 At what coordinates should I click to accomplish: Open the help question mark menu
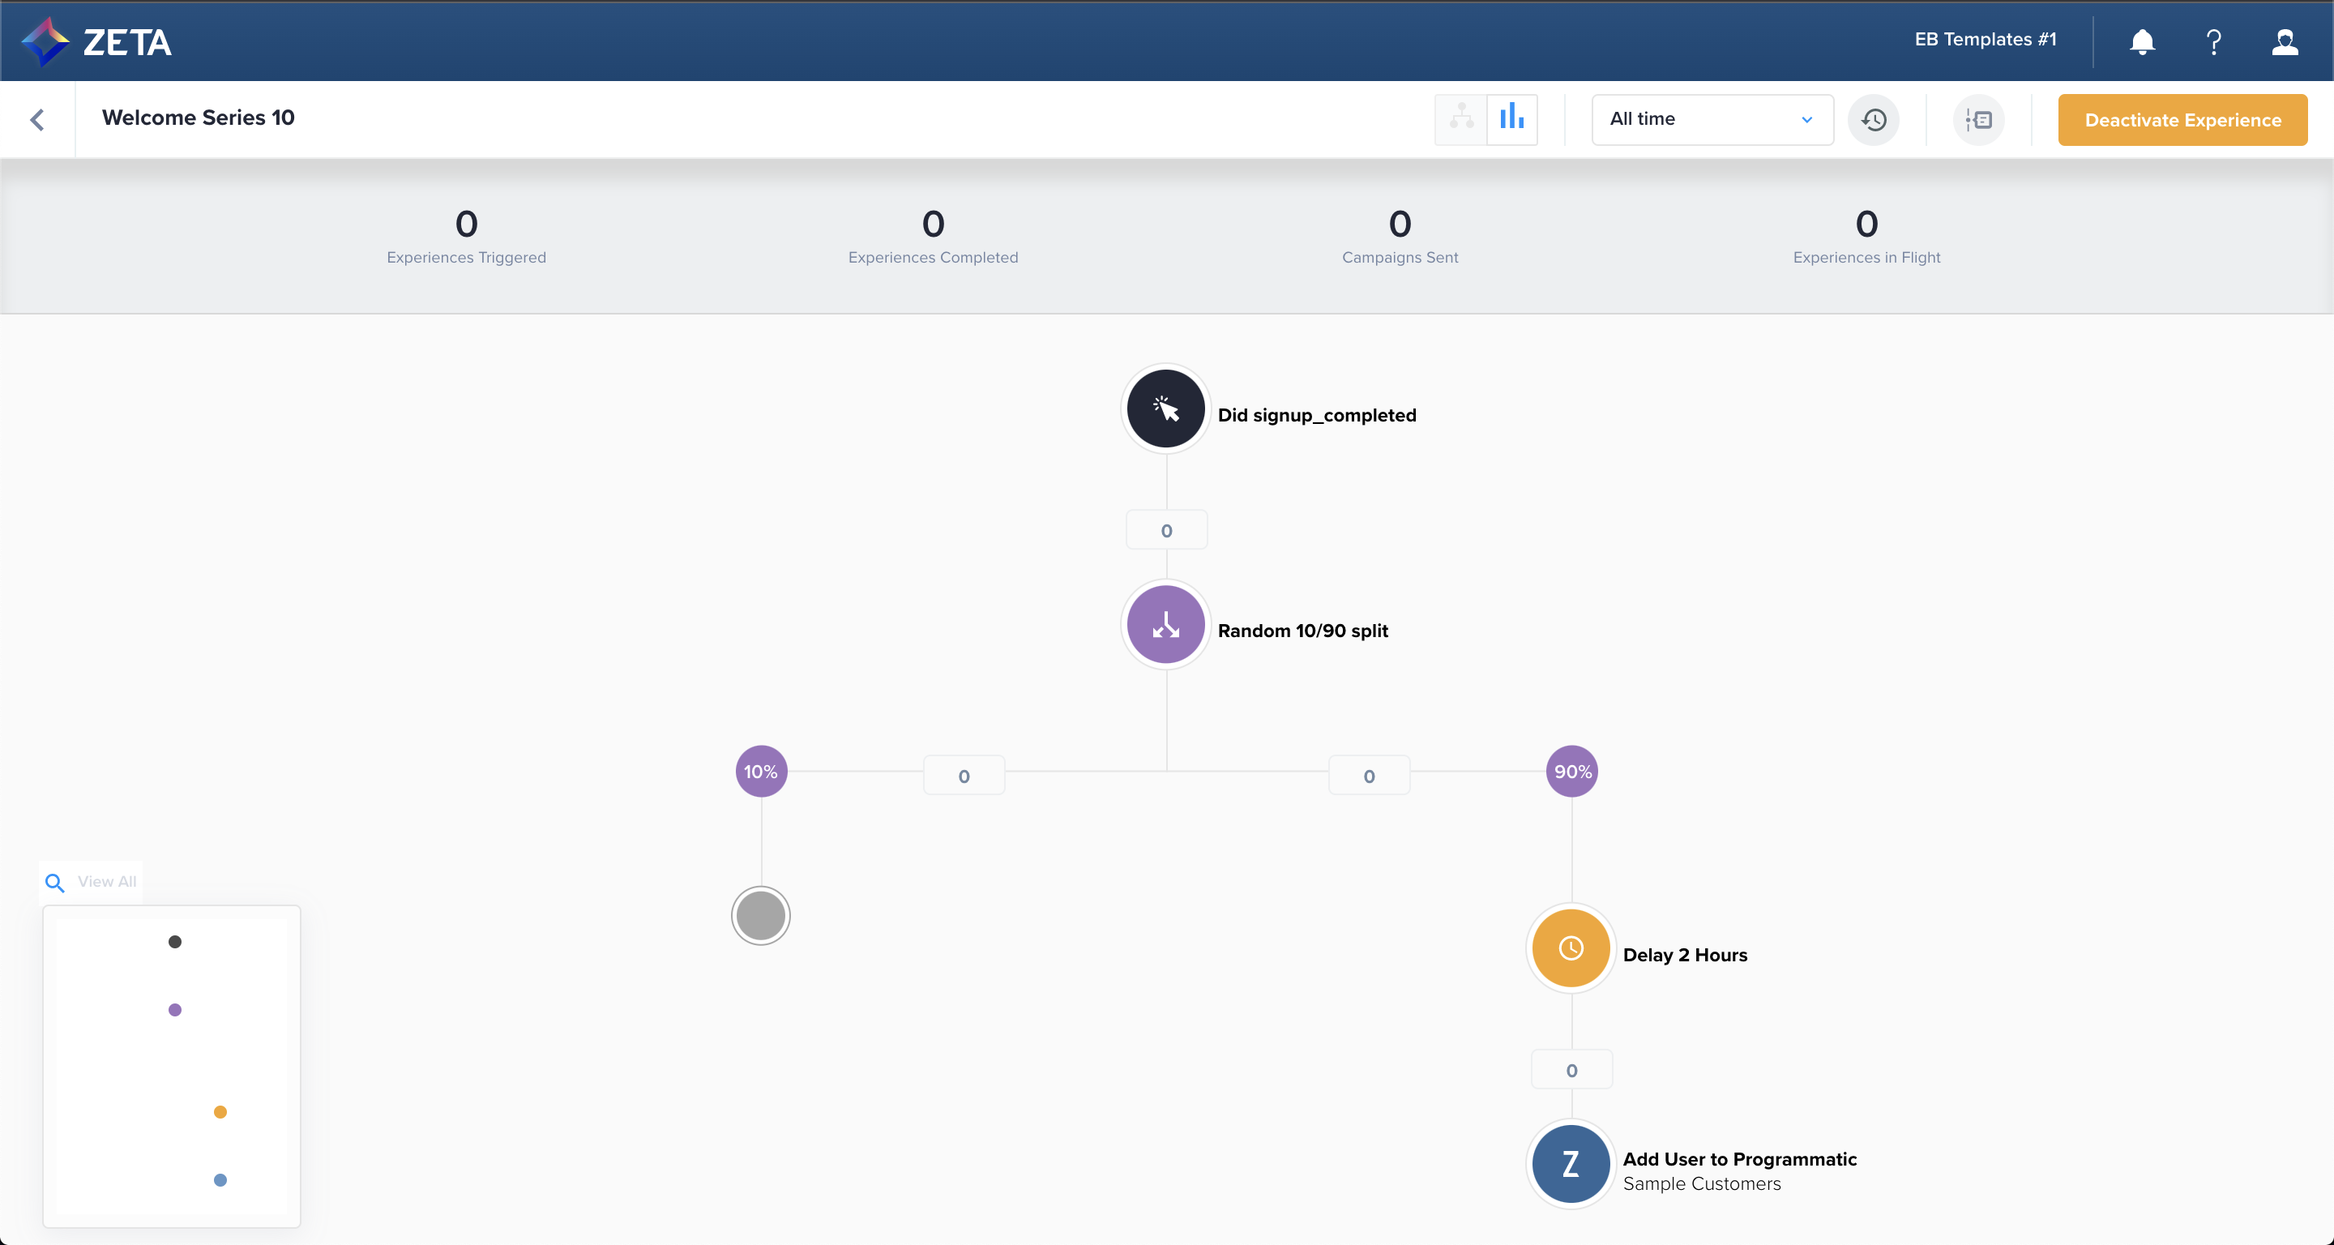pyautogui.click(x=2213, y=41)
